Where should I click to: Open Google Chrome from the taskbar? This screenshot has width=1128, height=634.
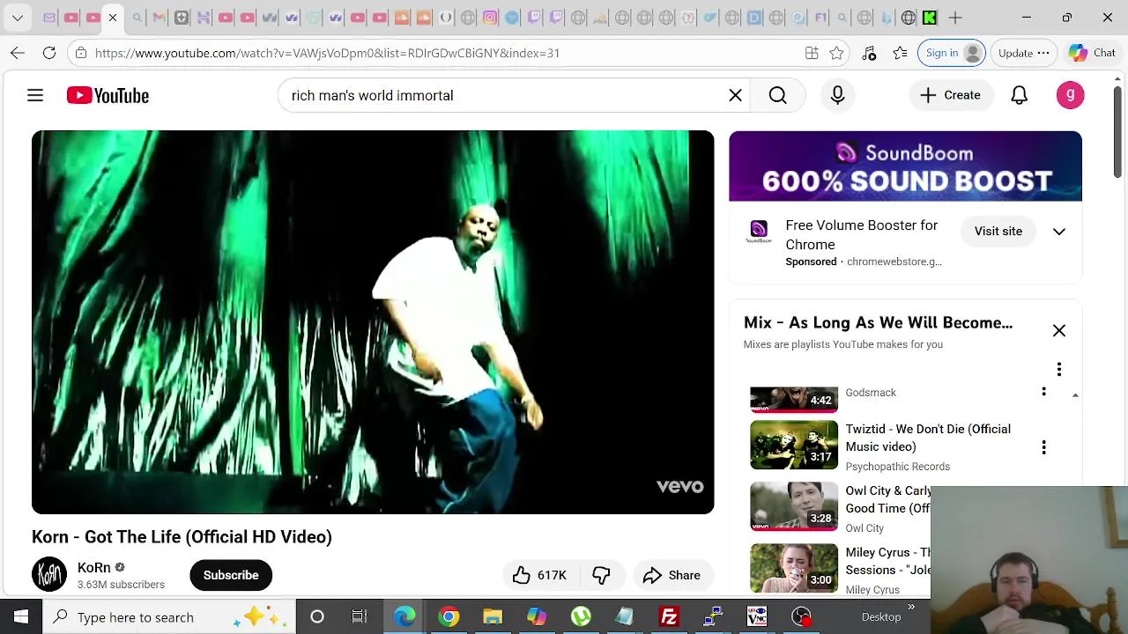[449, 617]
